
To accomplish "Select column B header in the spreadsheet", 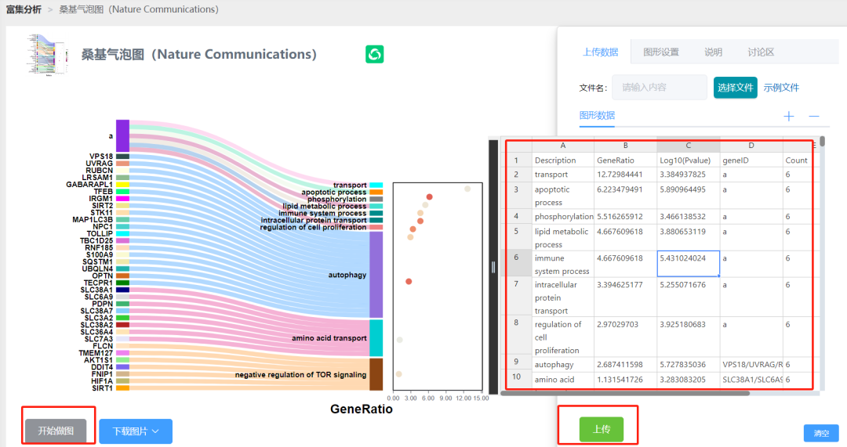I will pos(626,146).
